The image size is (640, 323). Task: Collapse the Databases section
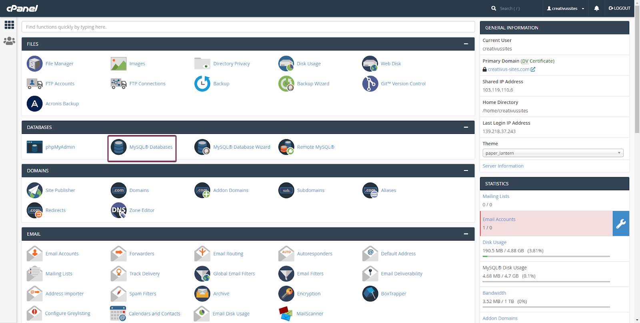click(x=466, y=127)
